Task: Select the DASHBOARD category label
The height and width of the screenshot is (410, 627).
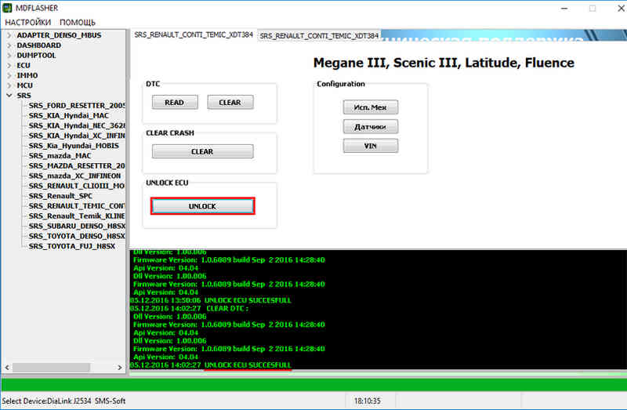Action: point(38,45)
